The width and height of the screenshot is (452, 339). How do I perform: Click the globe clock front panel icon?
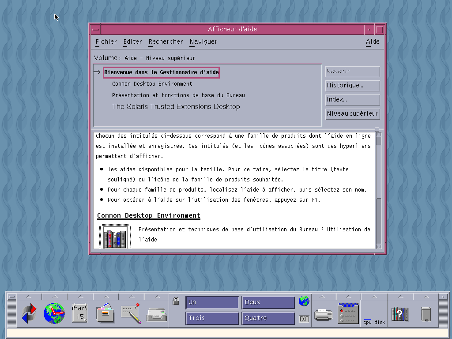click(54, 313)
